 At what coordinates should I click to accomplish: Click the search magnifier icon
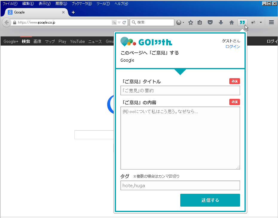134,22
